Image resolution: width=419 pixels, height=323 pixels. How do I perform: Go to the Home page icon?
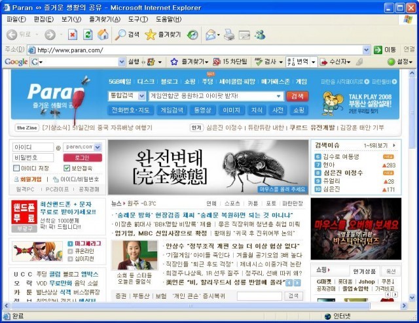click(x=103, y=35)
